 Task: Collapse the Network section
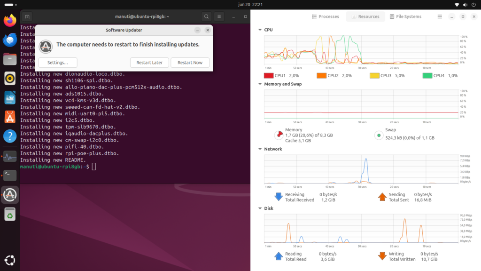[260, 149]
